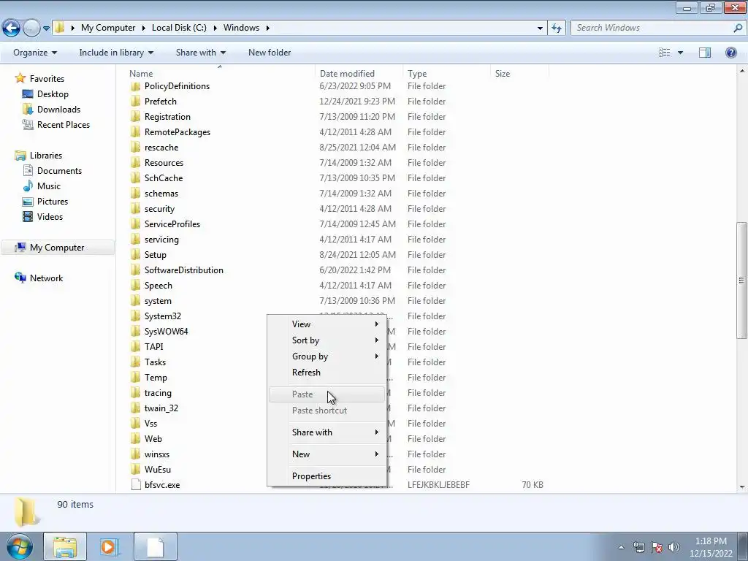Select the bfsvc.exe file icon
Image resolution: width=748 pixels, height=561 pixels.
click(x=135, y=485)
